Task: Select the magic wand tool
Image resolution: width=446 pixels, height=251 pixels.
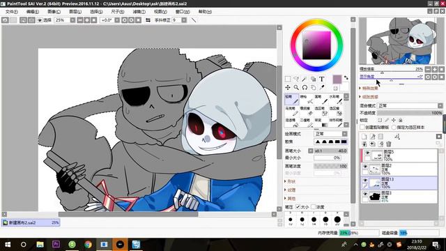Action: (305, 79)
